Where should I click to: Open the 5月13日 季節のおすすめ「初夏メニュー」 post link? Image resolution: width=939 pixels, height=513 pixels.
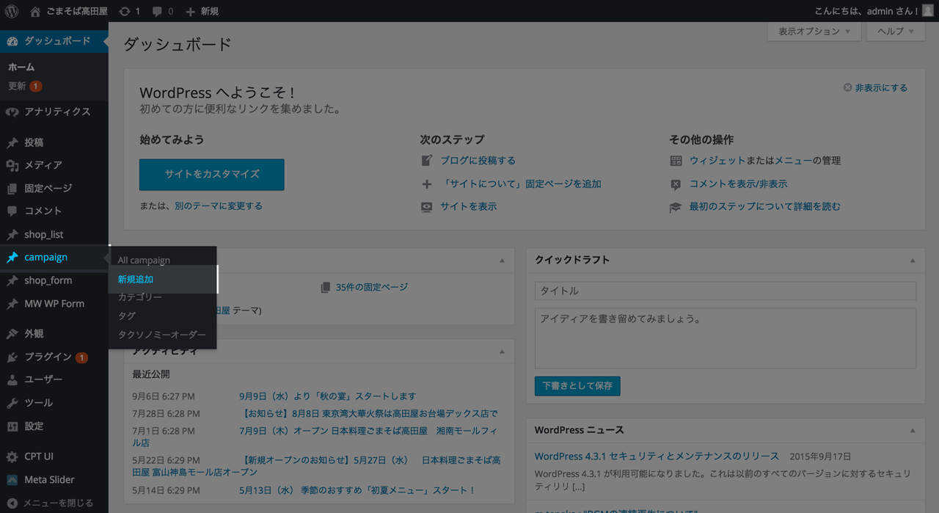[357, 490]
